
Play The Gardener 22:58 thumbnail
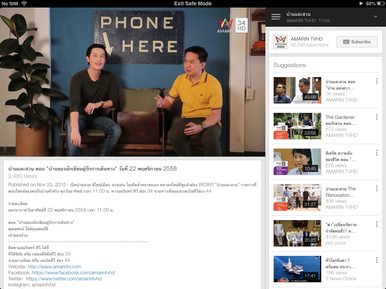point(297,126)
